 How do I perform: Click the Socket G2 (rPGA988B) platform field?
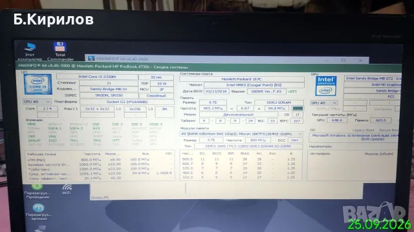pyautogui.click(x=127, y=102)
